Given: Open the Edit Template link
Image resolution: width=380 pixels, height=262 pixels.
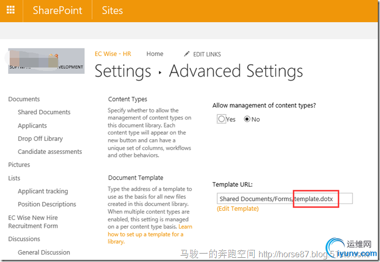Looking at the screenshot, I should [x=238, y=209].
